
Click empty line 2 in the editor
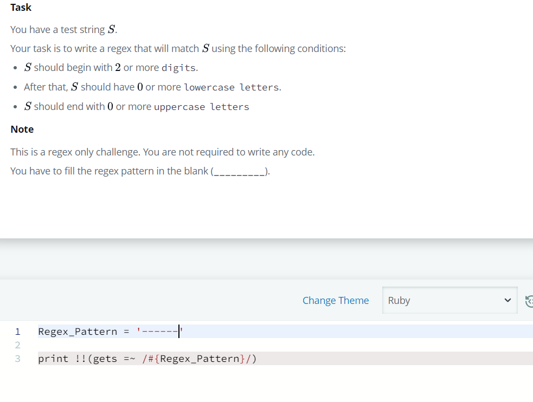(108, 345)
